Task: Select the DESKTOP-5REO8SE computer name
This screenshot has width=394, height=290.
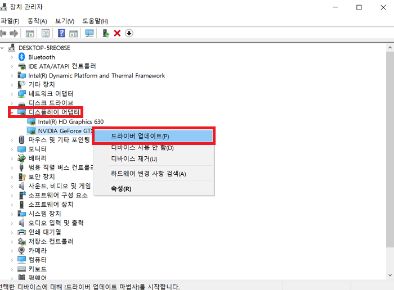Action: pos(44,48)
